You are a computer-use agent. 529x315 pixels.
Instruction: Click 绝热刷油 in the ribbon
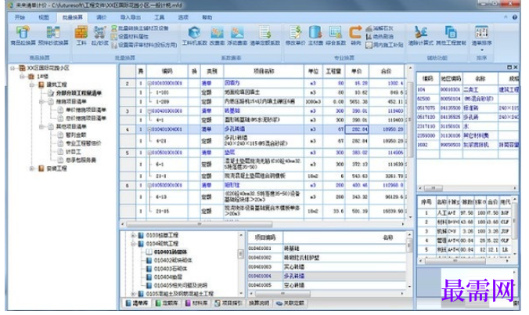[x=380, y=37]
